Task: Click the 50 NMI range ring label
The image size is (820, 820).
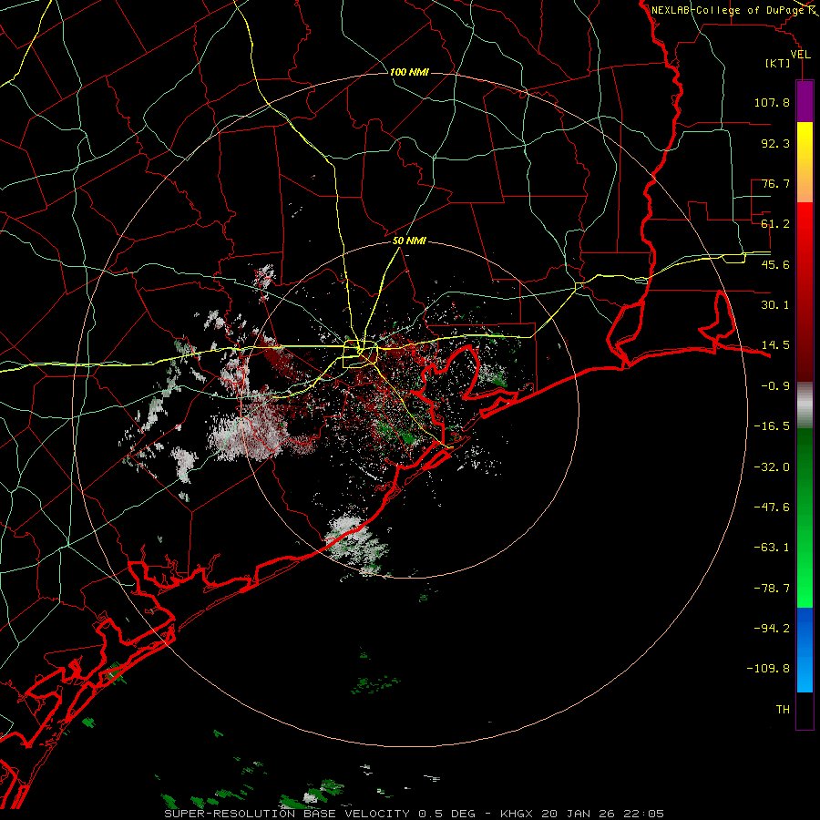Action: [409, 241]
